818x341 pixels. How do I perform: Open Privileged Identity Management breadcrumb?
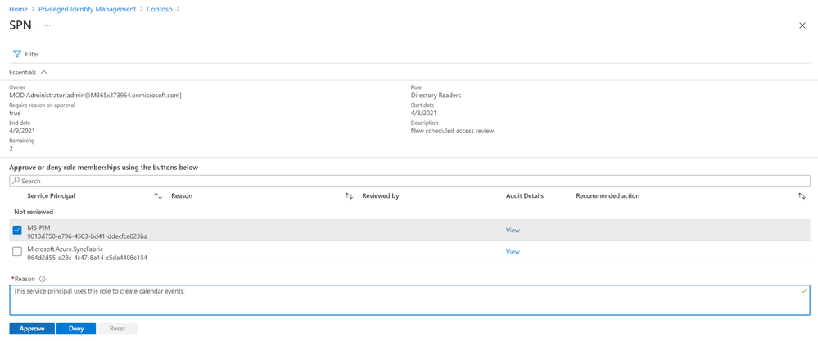coord(87,9)
